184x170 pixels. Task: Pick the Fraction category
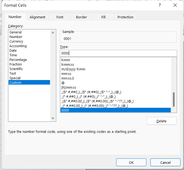tap(29, 64)
